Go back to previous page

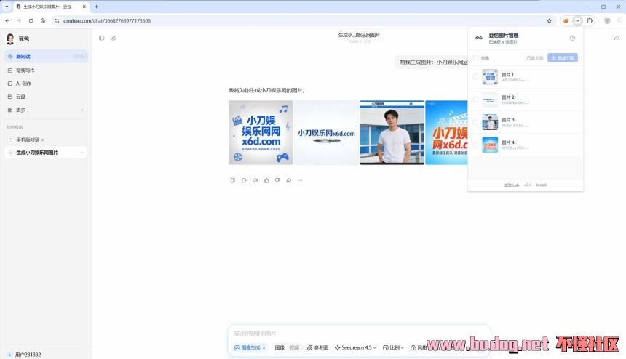(7, 21)
